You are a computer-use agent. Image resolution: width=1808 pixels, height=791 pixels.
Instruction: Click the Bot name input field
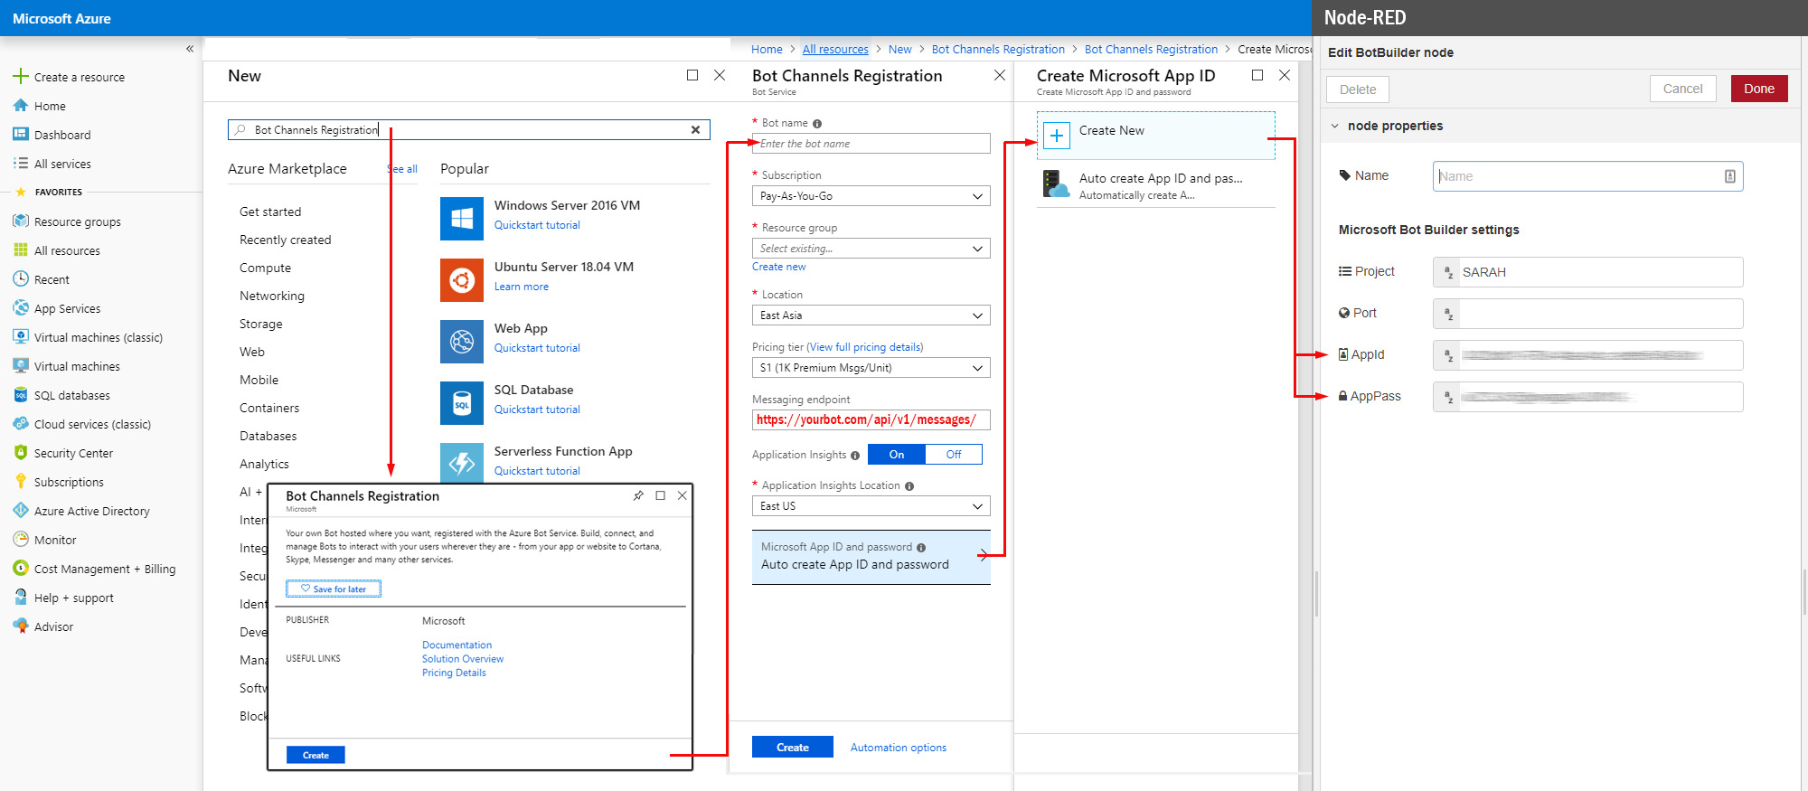click(871, 144)
